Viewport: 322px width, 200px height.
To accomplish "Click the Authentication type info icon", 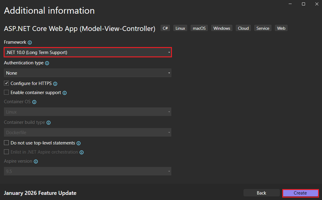I will point(47,63).
